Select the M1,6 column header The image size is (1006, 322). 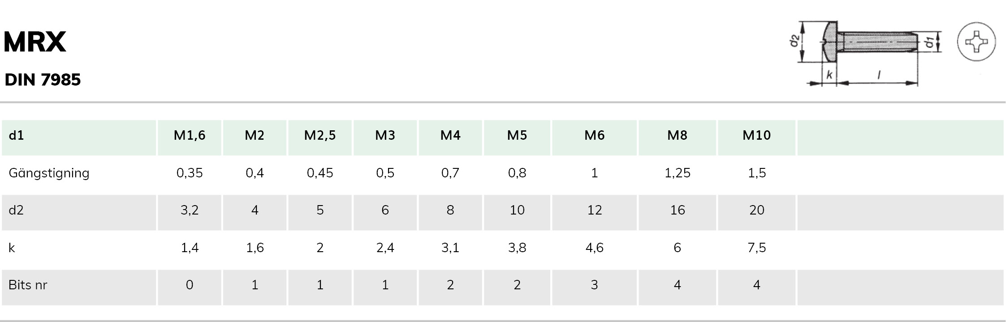point(190,135)
